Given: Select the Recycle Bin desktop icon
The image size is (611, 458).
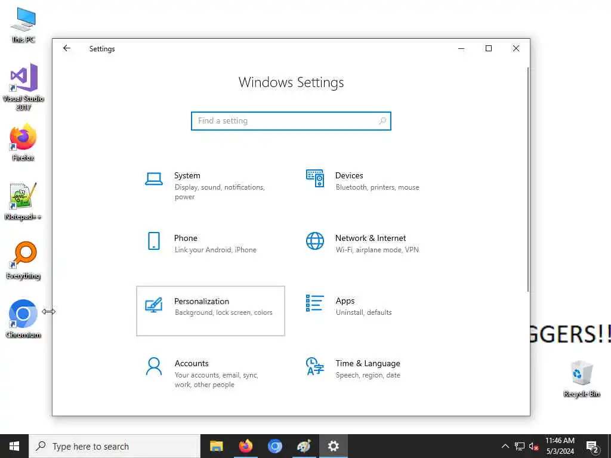Looking at the screenshot, I should 582,379.
